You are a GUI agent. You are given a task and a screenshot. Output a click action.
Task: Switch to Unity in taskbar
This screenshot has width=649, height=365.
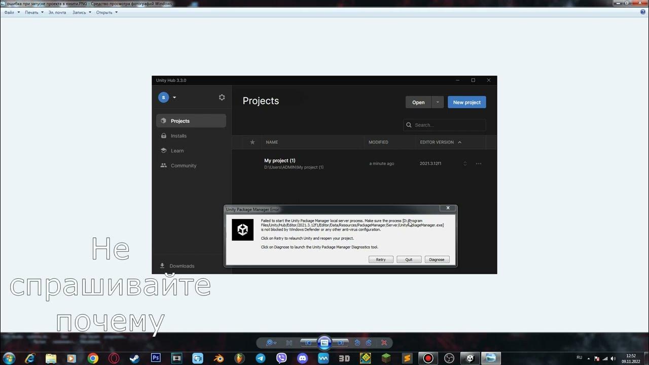(x=470, y=358)
